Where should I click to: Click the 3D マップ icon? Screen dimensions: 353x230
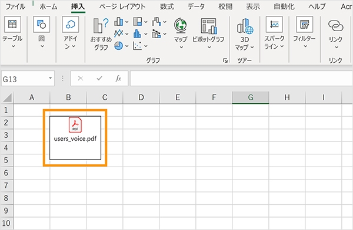pyautogui.click(x=245, y=26)
